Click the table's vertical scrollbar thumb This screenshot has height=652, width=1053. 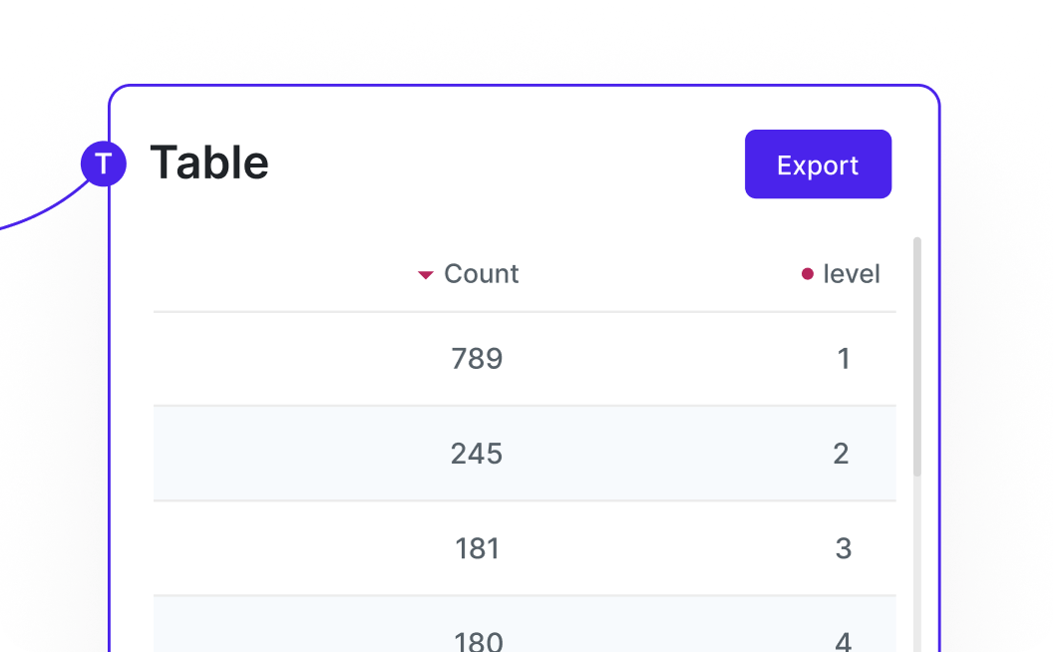(917, 357)
